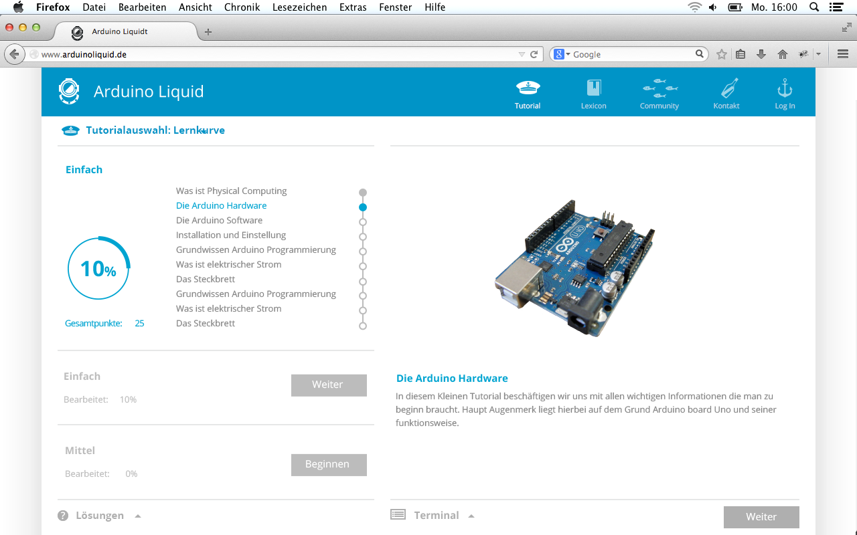The image size is (857, 535).
Task: Open the Notification Center icon
Action: 836,7
